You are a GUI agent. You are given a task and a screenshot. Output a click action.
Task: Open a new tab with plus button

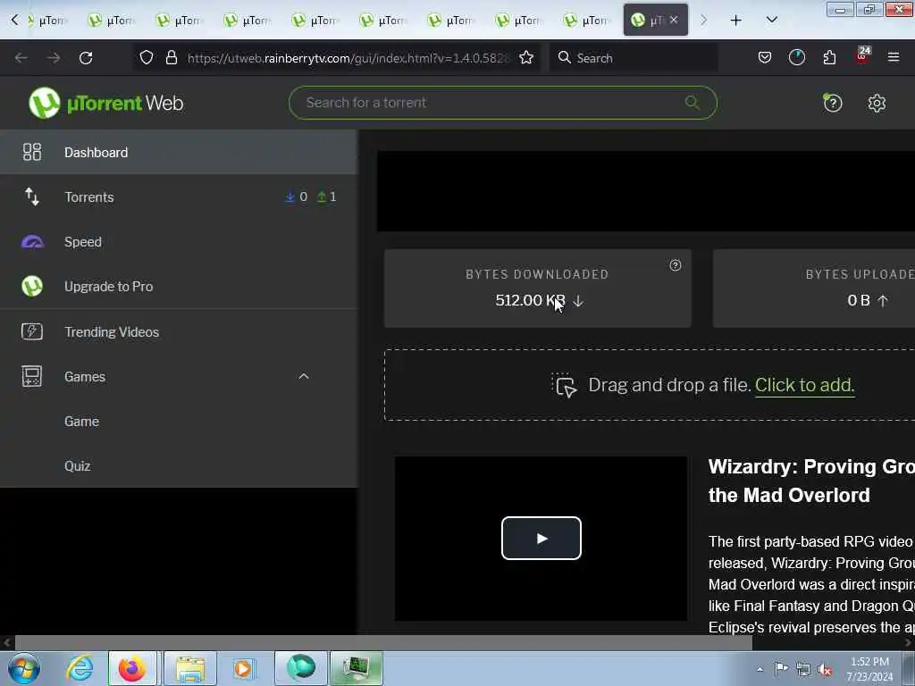pyautogui.click(x=736, y=21)
